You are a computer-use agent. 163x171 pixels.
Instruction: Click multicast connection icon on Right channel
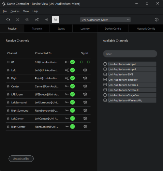[67, 78]
